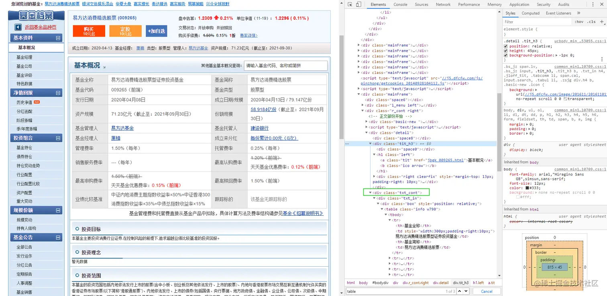Click the transparent color swatch in background rule
Image resolution: width=607 pixels, height=296 pixels.
pos(566,99)
